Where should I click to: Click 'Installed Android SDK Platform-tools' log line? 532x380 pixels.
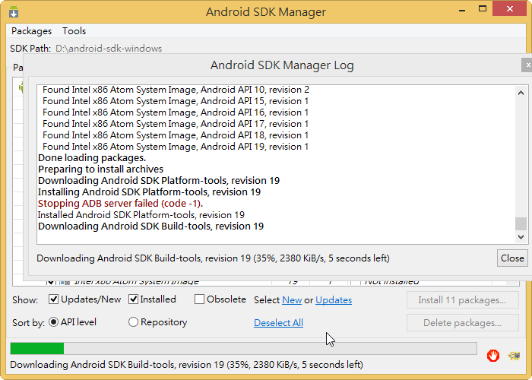(x=141, y=215)
